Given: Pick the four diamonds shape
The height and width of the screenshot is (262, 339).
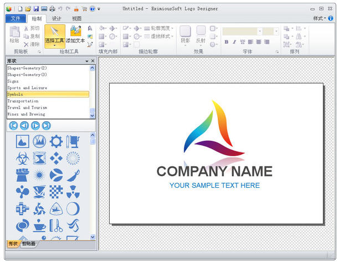Looking at the screenshot, I should [x=56, y=158].
